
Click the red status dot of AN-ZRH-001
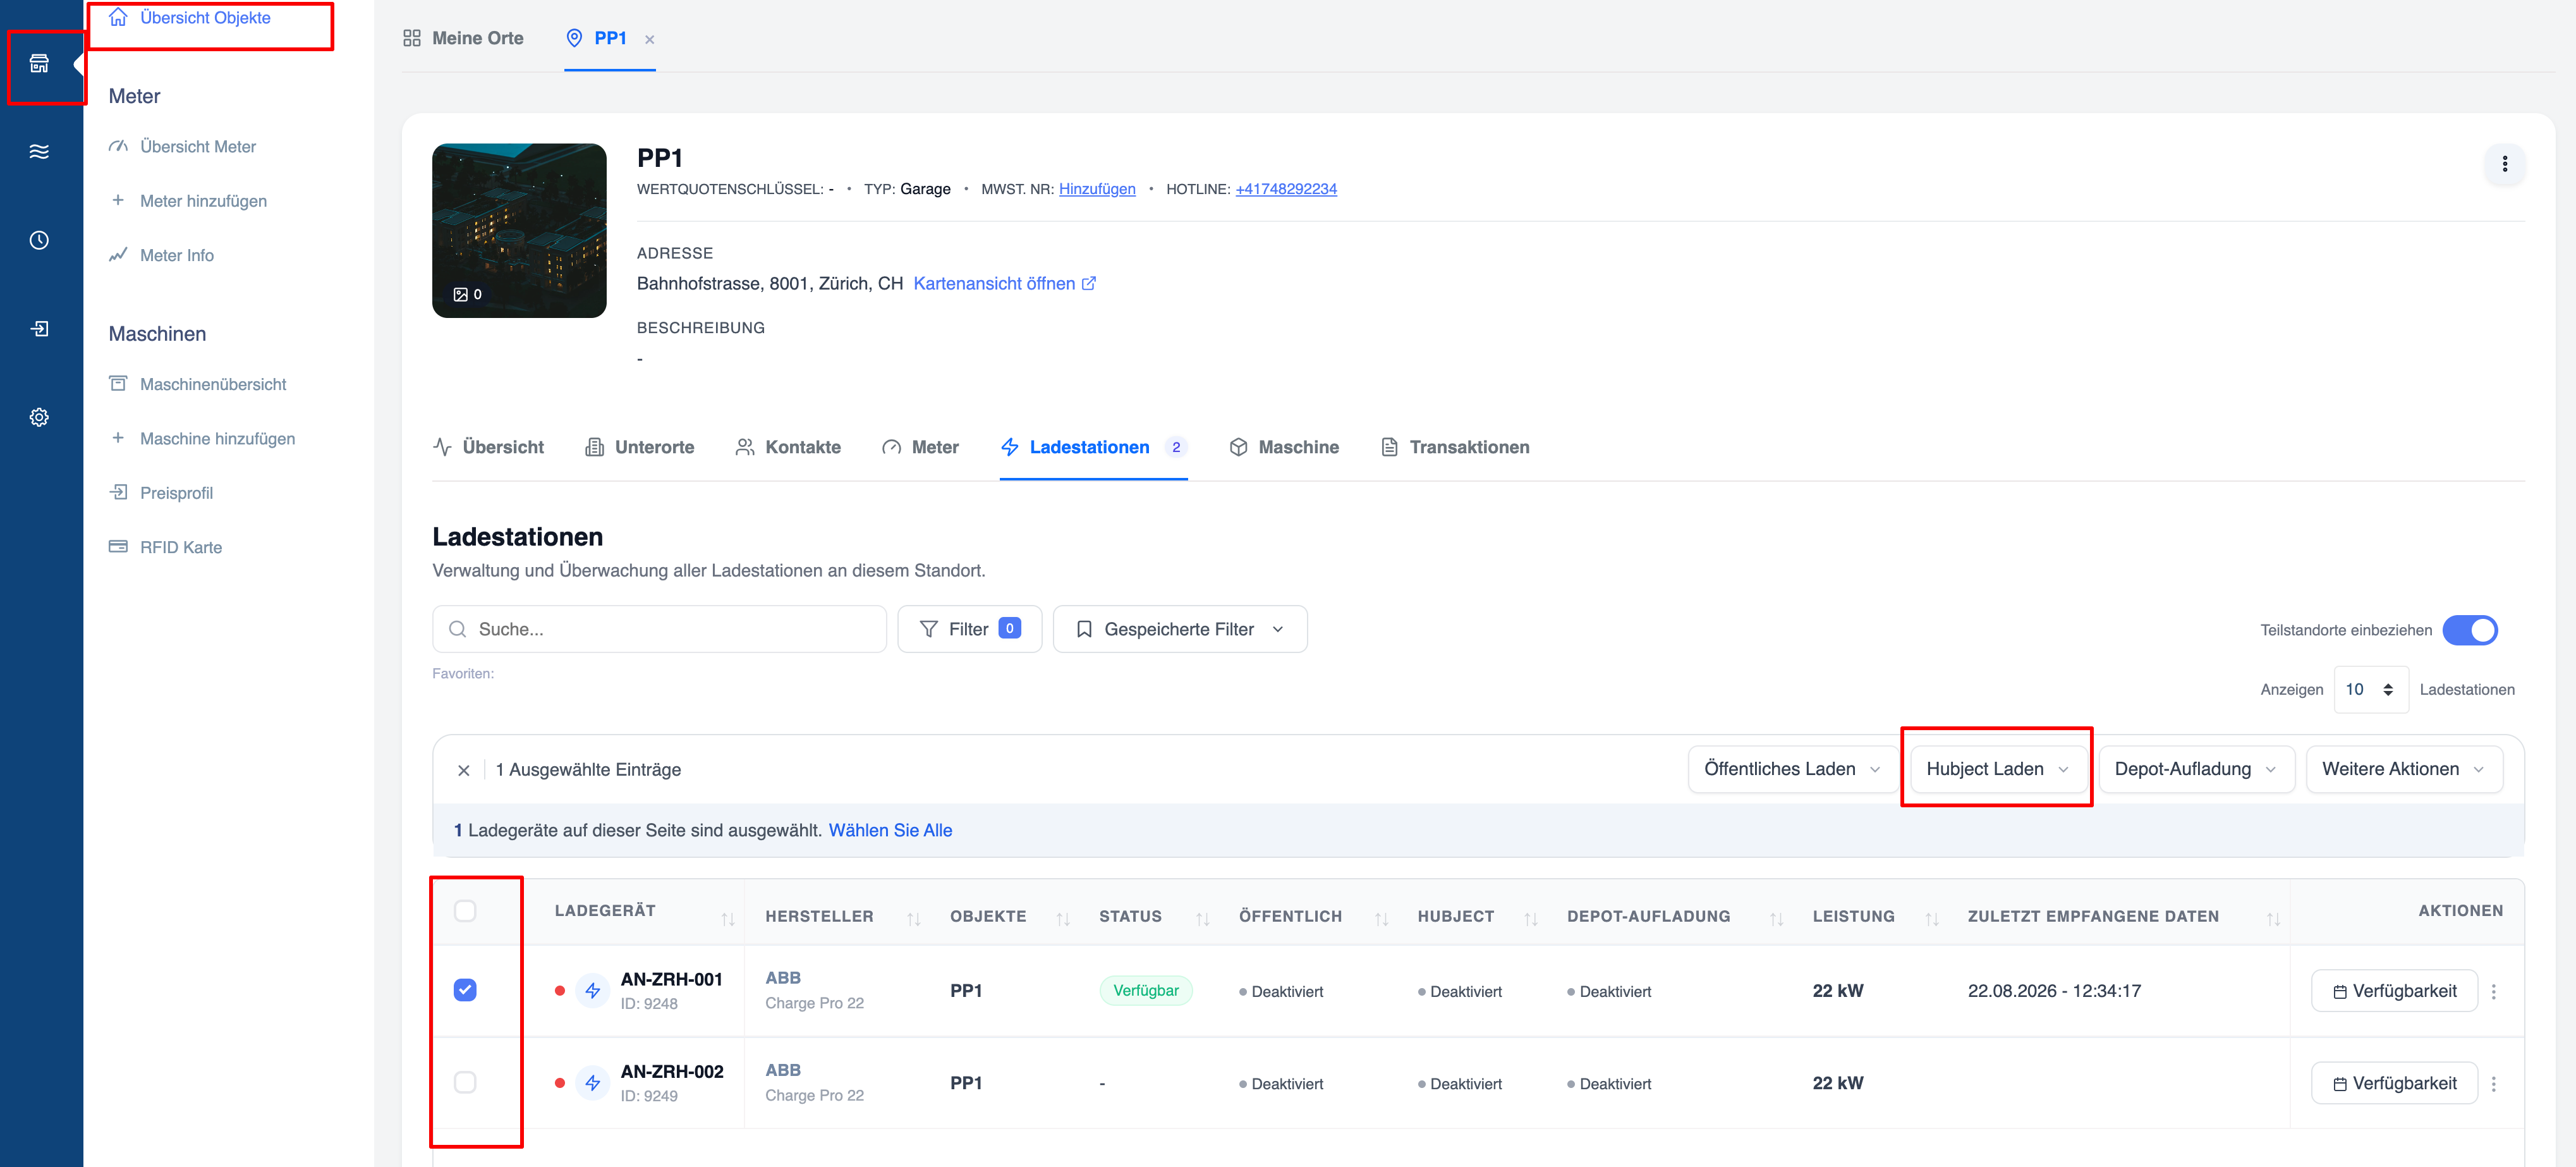coord(560,991)
